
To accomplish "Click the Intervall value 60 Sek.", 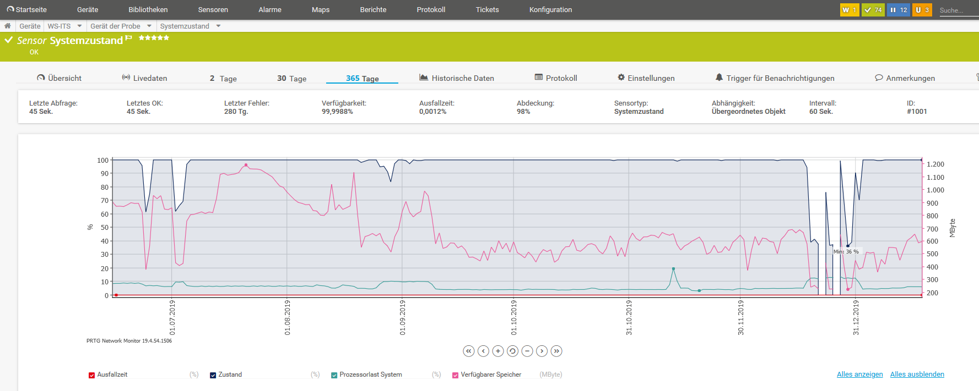I will (x=821, y=112).
